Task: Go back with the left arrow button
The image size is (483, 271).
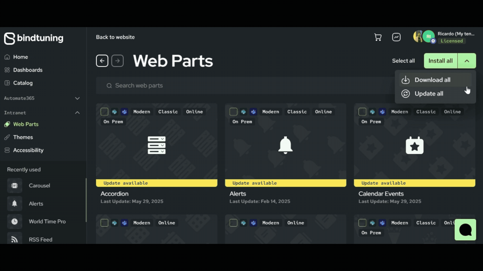Action: [x=102, y=61]
